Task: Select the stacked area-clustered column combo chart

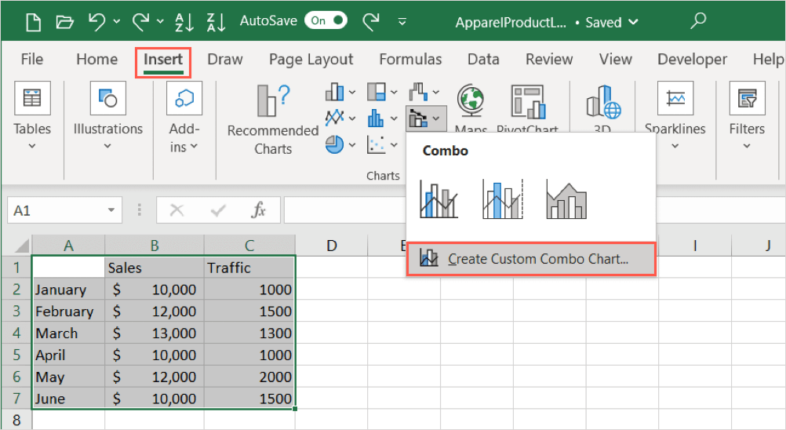Action: (x=566, y=199)
